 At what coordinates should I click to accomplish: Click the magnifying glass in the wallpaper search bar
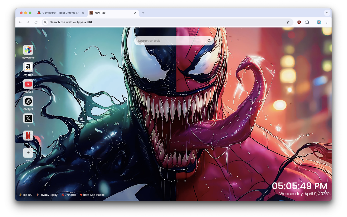click(209, 40)
